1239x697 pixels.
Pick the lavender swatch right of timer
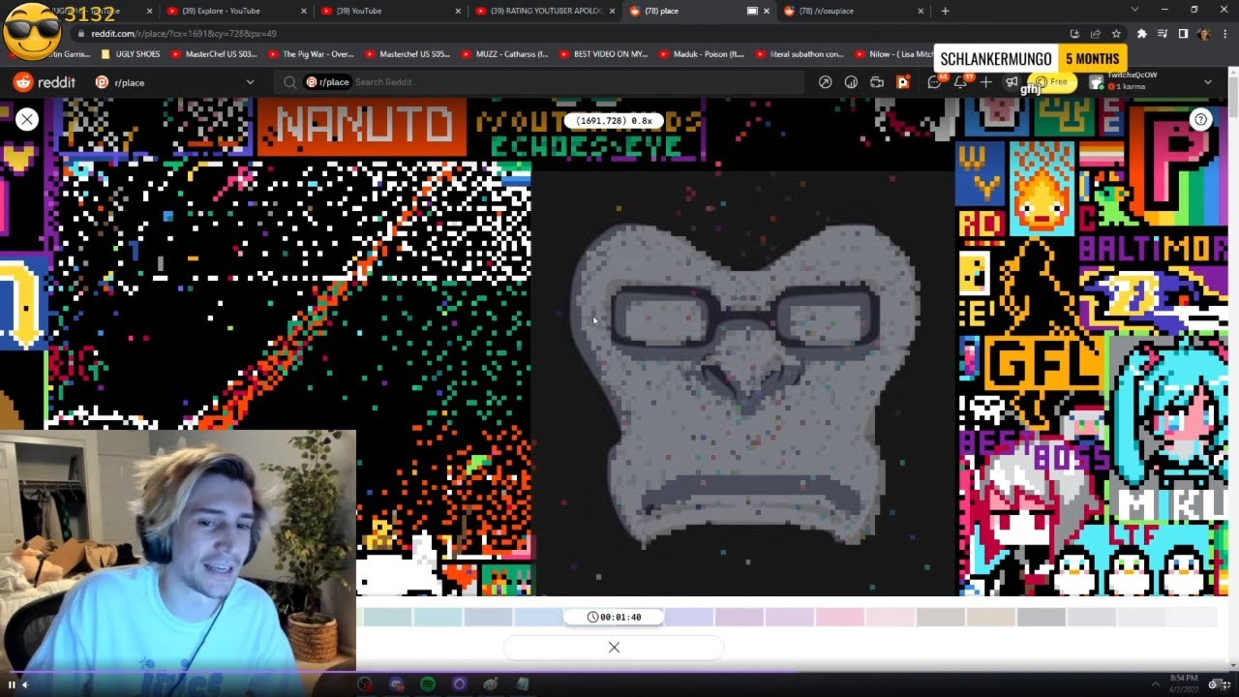click(688, 617)
